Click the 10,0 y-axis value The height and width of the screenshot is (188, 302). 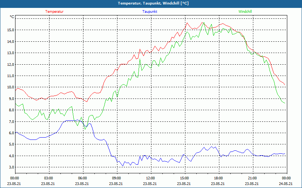pyautogui.click(x=11, y=87)
